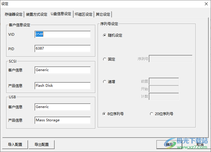Open the 其它设定 tab
Screen dimensions: 211x152
103,14
